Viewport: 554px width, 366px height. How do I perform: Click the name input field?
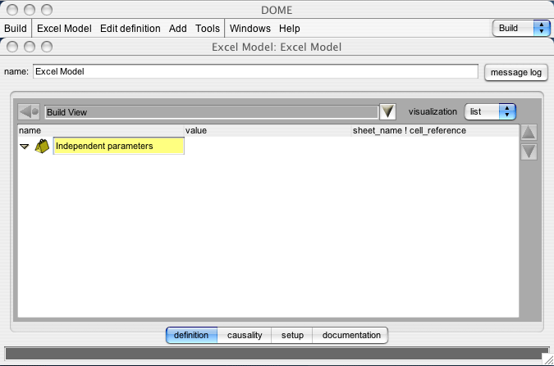(255, 71)
